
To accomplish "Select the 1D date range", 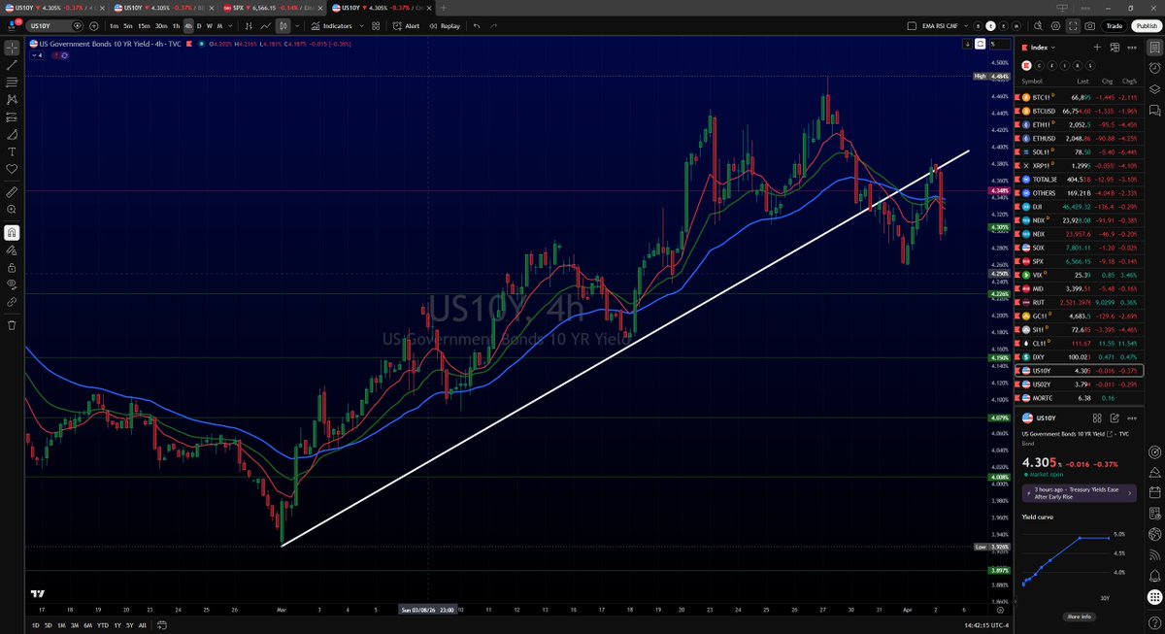I will [36, 625].
